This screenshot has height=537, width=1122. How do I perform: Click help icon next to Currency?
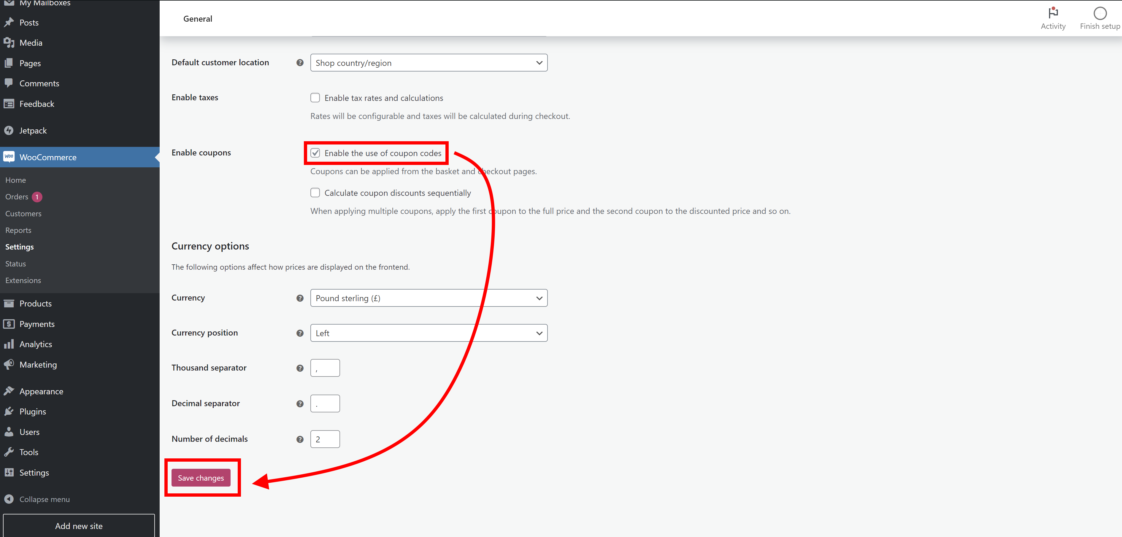(x=300, y=298)
